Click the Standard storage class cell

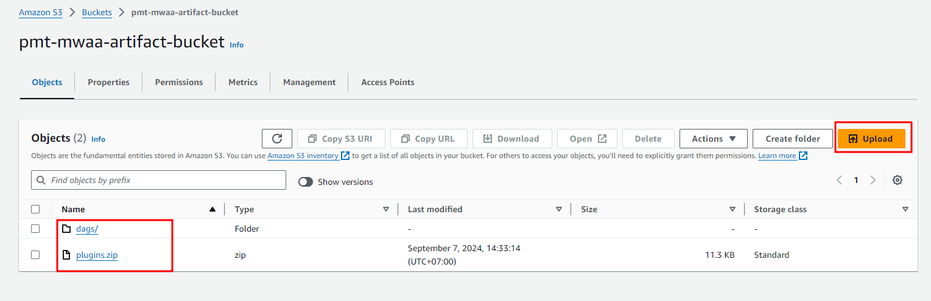771,255
